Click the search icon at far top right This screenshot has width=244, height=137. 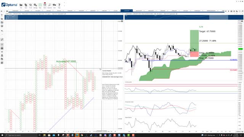click(x=242, y=11)
